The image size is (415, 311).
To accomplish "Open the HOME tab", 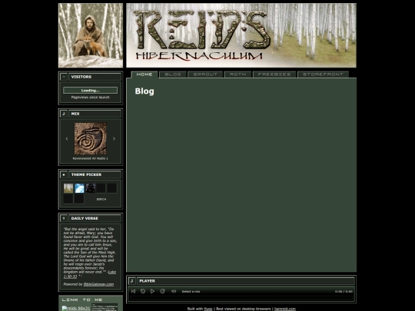I will [x=144, y=74].
